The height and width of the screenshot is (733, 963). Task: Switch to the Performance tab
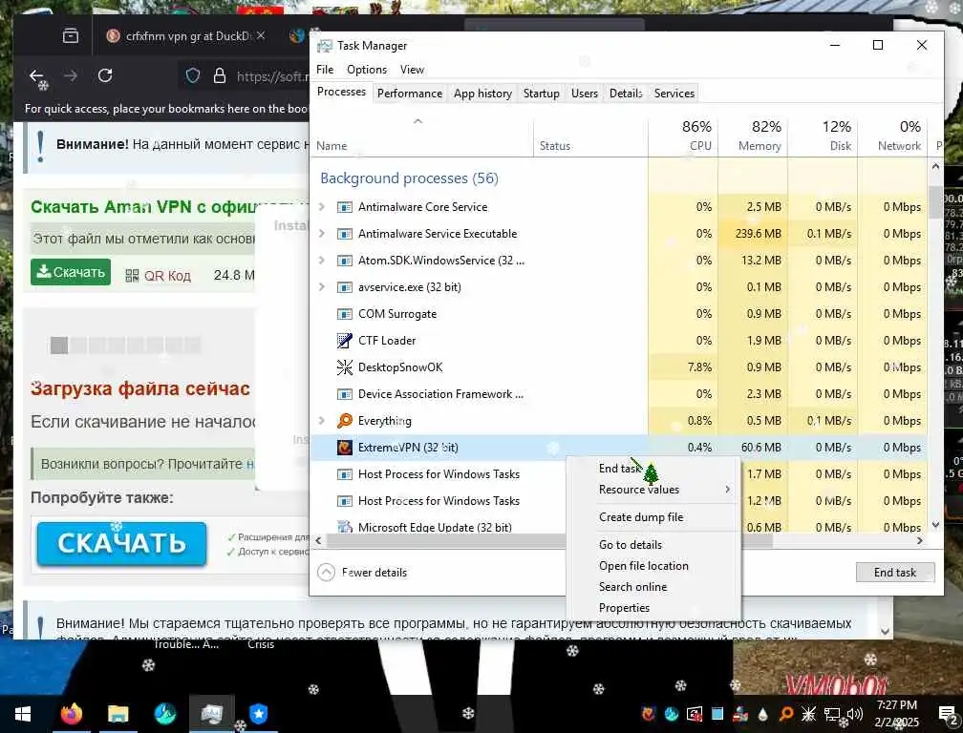pos(410,94)
